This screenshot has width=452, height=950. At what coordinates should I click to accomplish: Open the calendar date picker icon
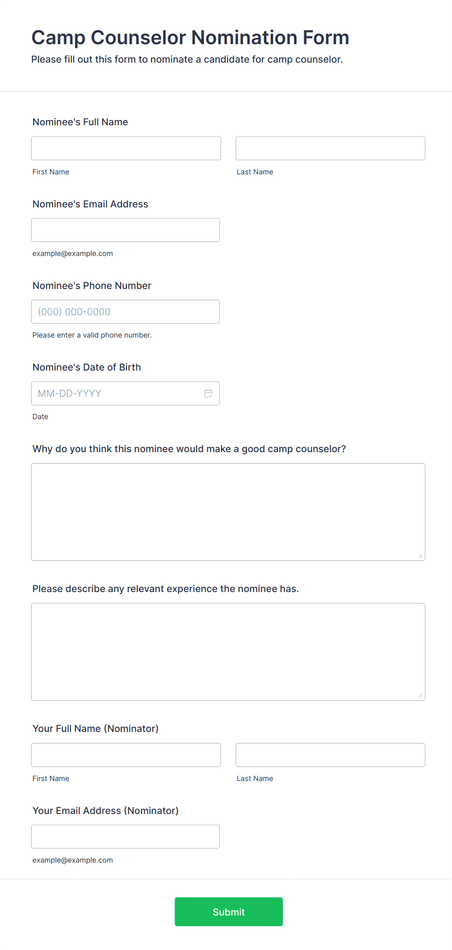coord(209,393)
